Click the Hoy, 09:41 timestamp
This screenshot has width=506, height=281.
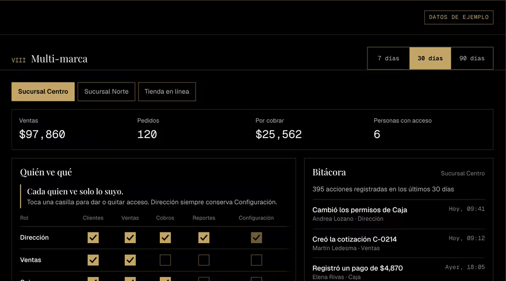coord(467,209)
